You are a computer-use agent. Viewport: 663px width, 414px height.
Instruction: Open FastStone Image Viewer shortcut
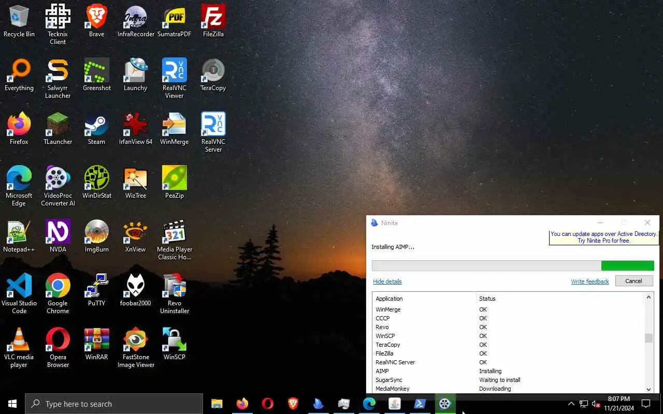(135, 348)
